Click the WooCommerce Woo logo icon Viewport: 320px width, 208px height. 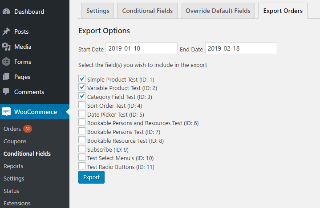(x=6, y=112)
